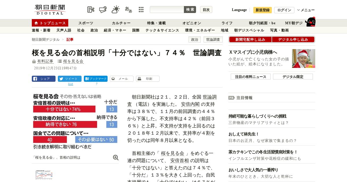Select 写真・動画 in the sub-navigation
This screenshot has height=182, width=347.
[279, 30]
